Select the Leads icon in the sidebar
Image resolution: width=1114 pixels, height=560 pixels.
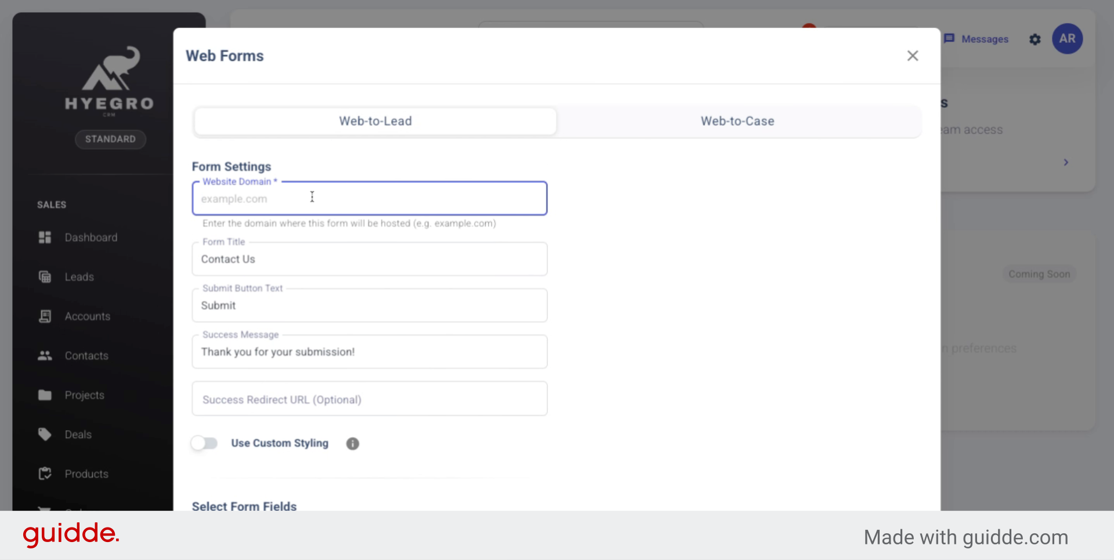click(45, 277)
